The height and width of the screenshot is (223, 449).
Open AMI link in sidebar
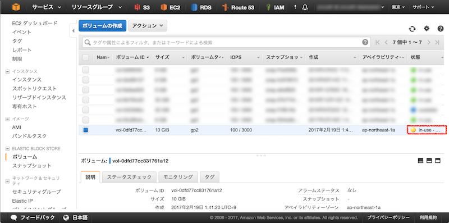click(x=17, y=128)
